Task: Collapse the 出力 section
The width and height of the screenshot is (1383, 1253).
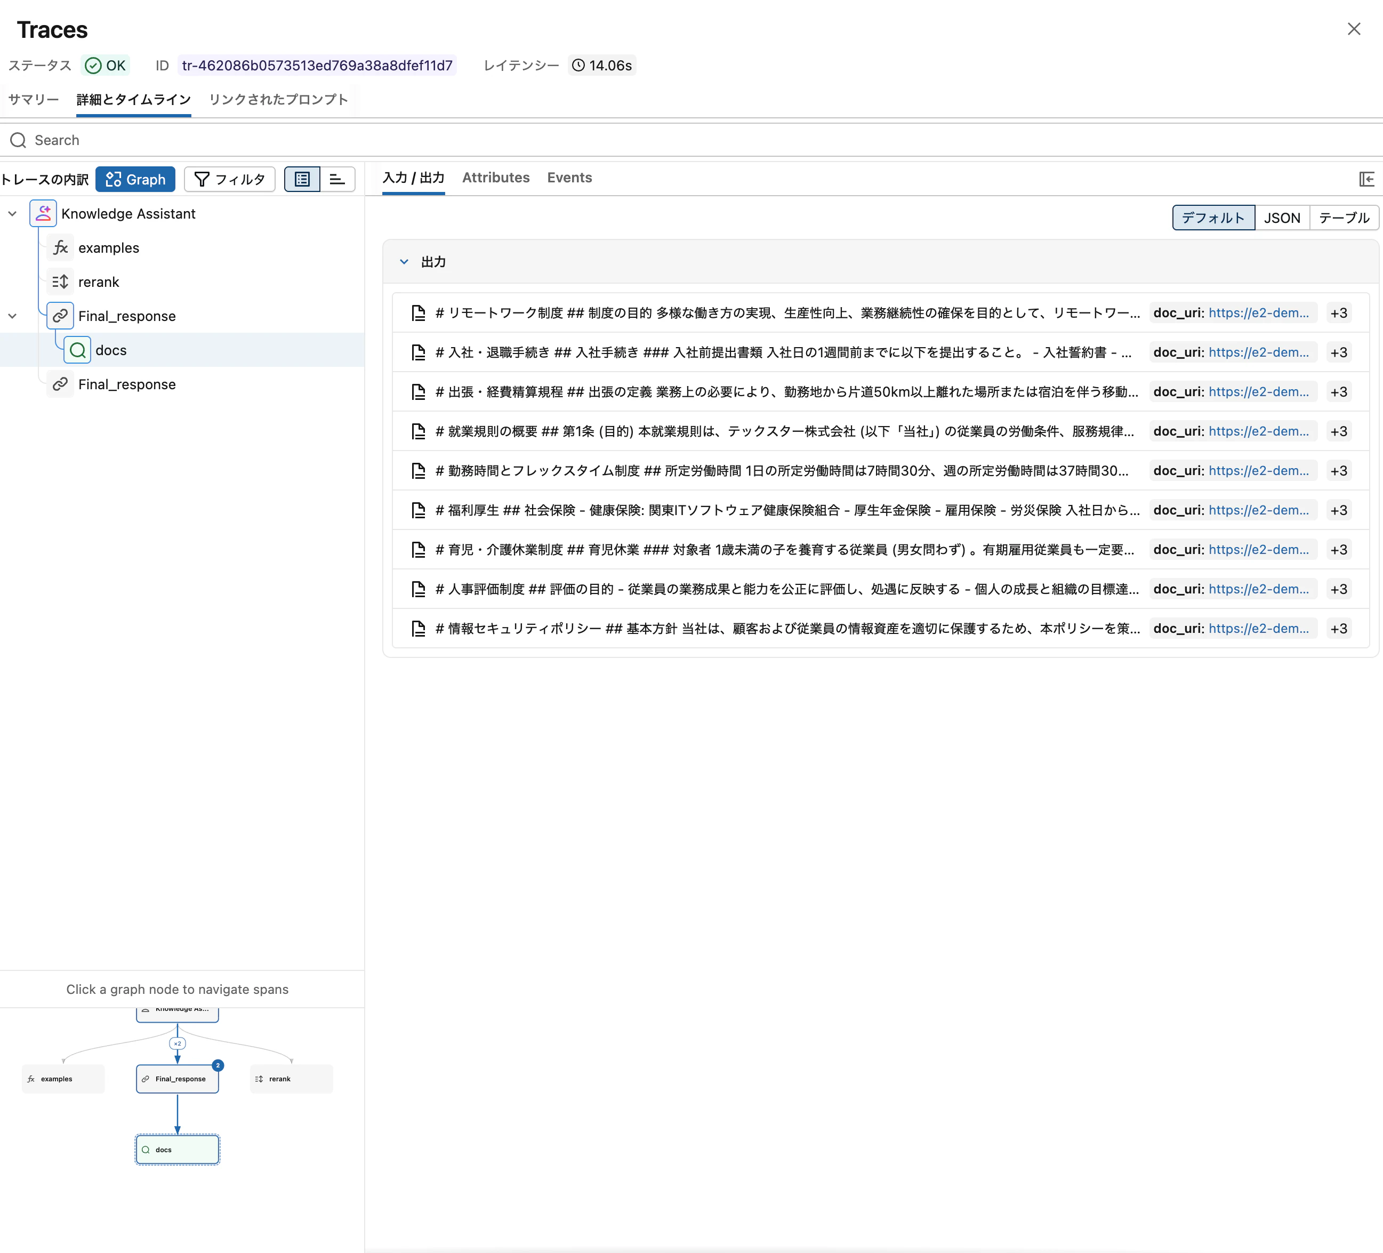Action: click(404, 261)
